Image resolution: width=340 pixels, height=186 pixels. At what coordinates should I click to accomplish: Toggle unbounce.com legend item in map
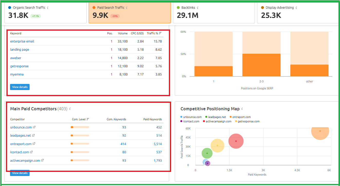[191, 117]
